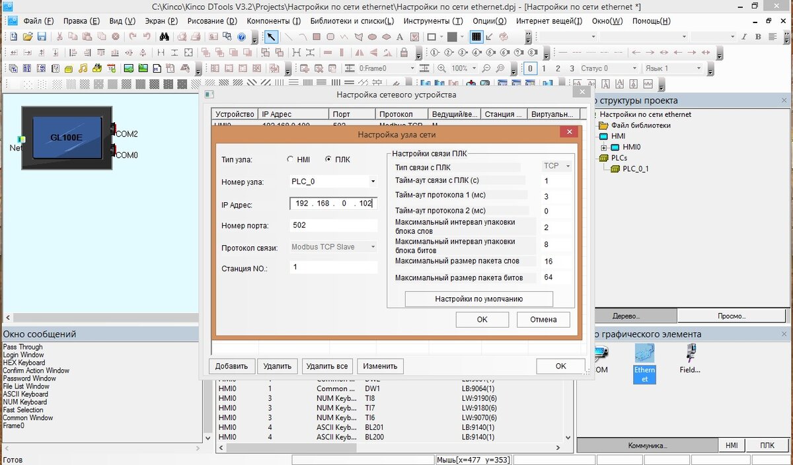Image resolution: width=793 pixels, height=465 pixels.
Task: Expand the HMI0 tree node
Action: (x=603, y=147)
